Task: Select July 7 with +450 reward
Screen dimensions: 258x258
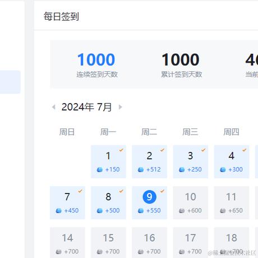Action: pyautogui.click(x=67, y=202)
